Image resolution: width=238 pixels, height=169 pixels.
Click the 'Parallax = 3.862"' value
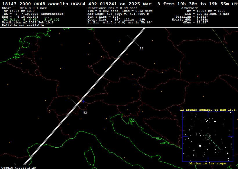[x=192, y=17]
